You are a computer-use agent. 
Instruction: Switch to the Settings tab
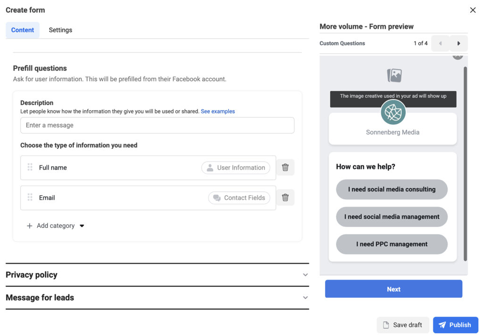(x=60, y=30)
